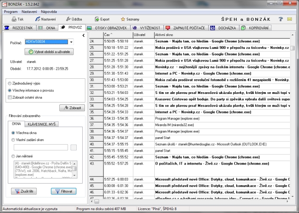Click the 'ŠPEH a BONZÁK' header text
The height and width of the screenshot is (213, 299).
(246, 19)
